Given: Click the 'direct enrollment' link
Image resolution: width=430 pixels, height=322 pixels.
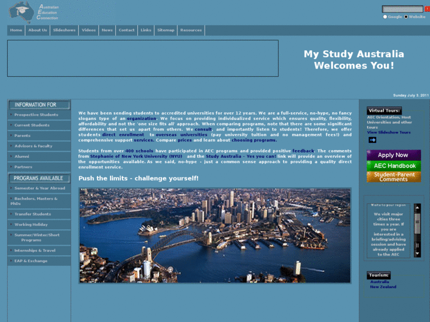Looking at the screenshot, I should [x=123, y=135].
